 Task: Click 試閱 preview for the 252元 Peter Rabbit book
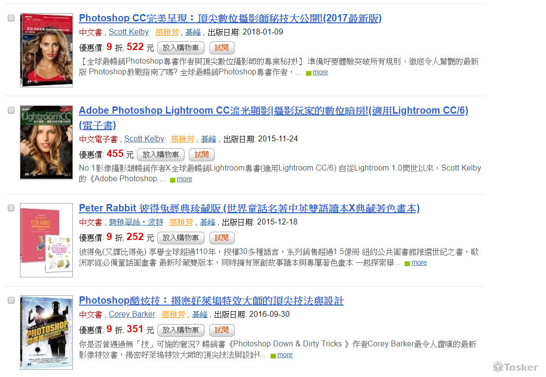click(222, 238)
